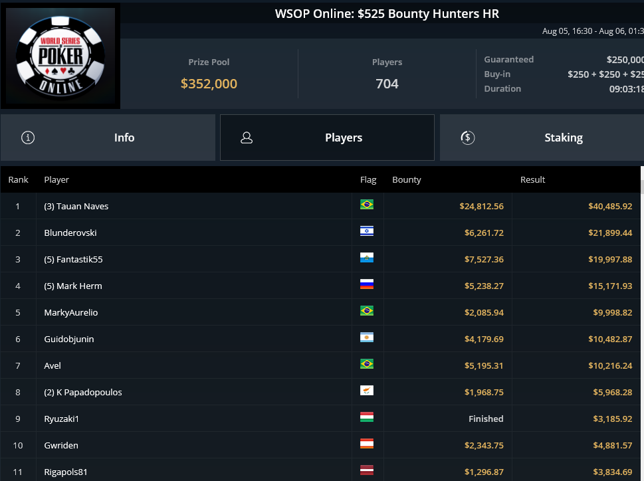Click result amount $4,881.57
Viewport: 644px width, 481px height.
pos(613,445)
